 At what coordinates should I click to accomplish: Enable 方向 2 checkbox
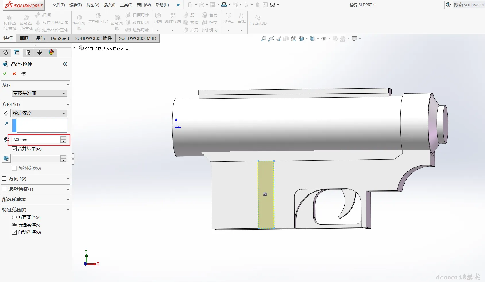point(4,179)
